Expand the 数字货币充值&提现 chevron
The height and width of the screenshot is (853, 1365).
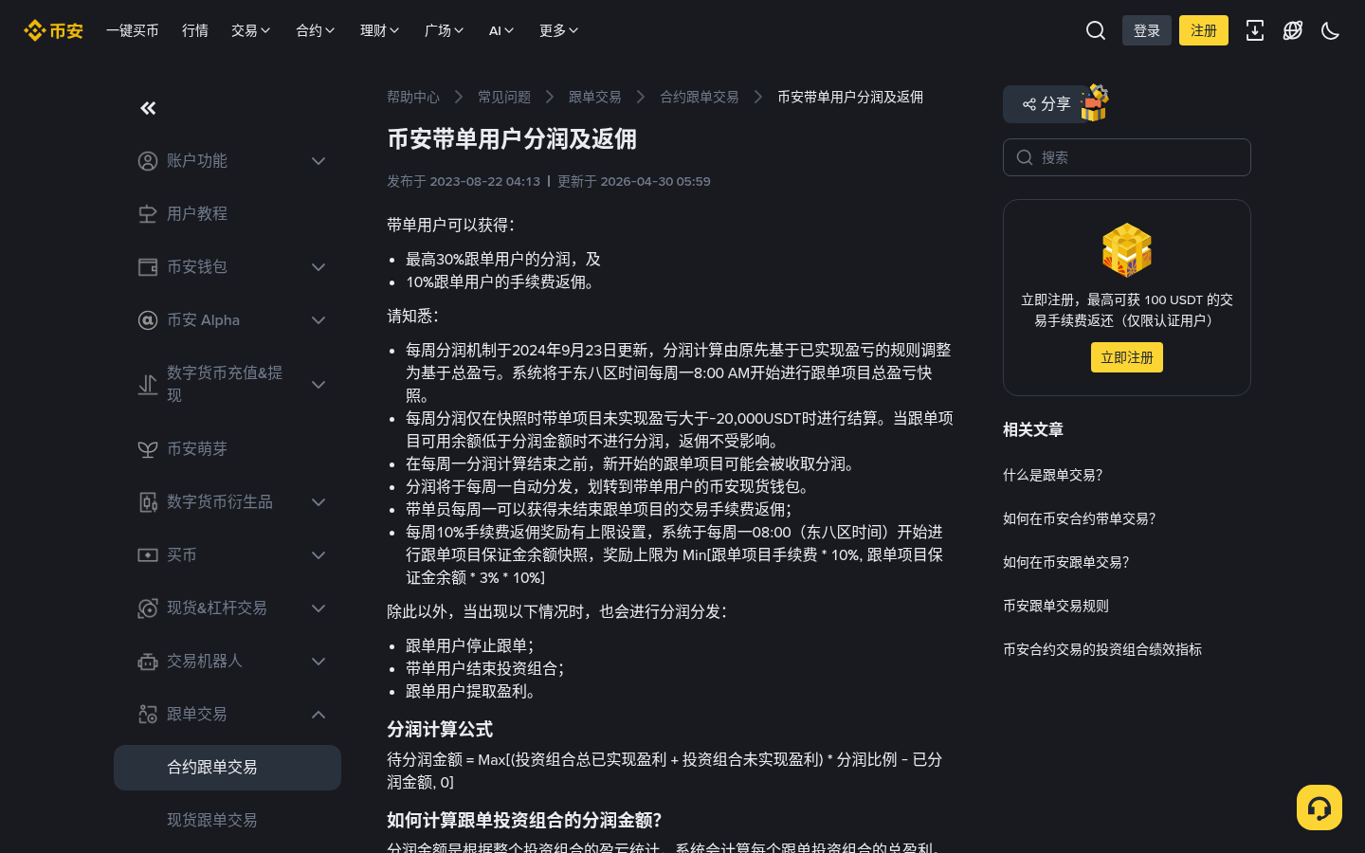click(x=318, y=385)
